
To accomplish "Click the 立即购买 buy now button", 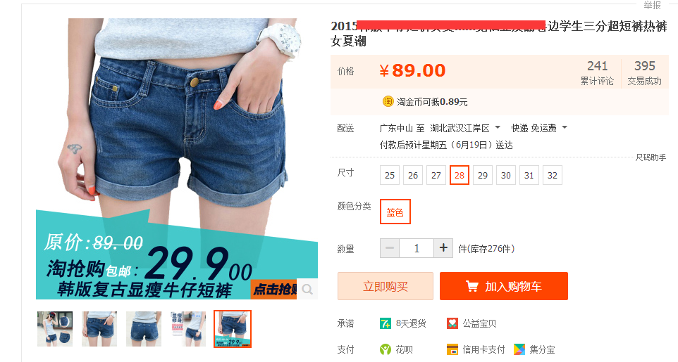I will coord(386,286).
